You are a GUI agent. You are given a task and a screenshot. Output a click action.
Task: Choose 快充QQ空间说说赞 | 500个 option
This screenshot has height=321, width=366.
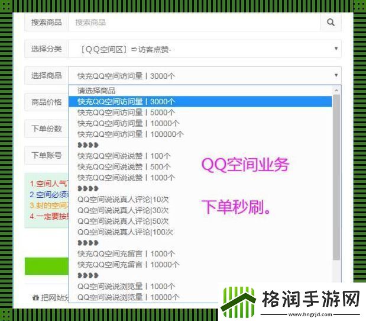point(200,167)
